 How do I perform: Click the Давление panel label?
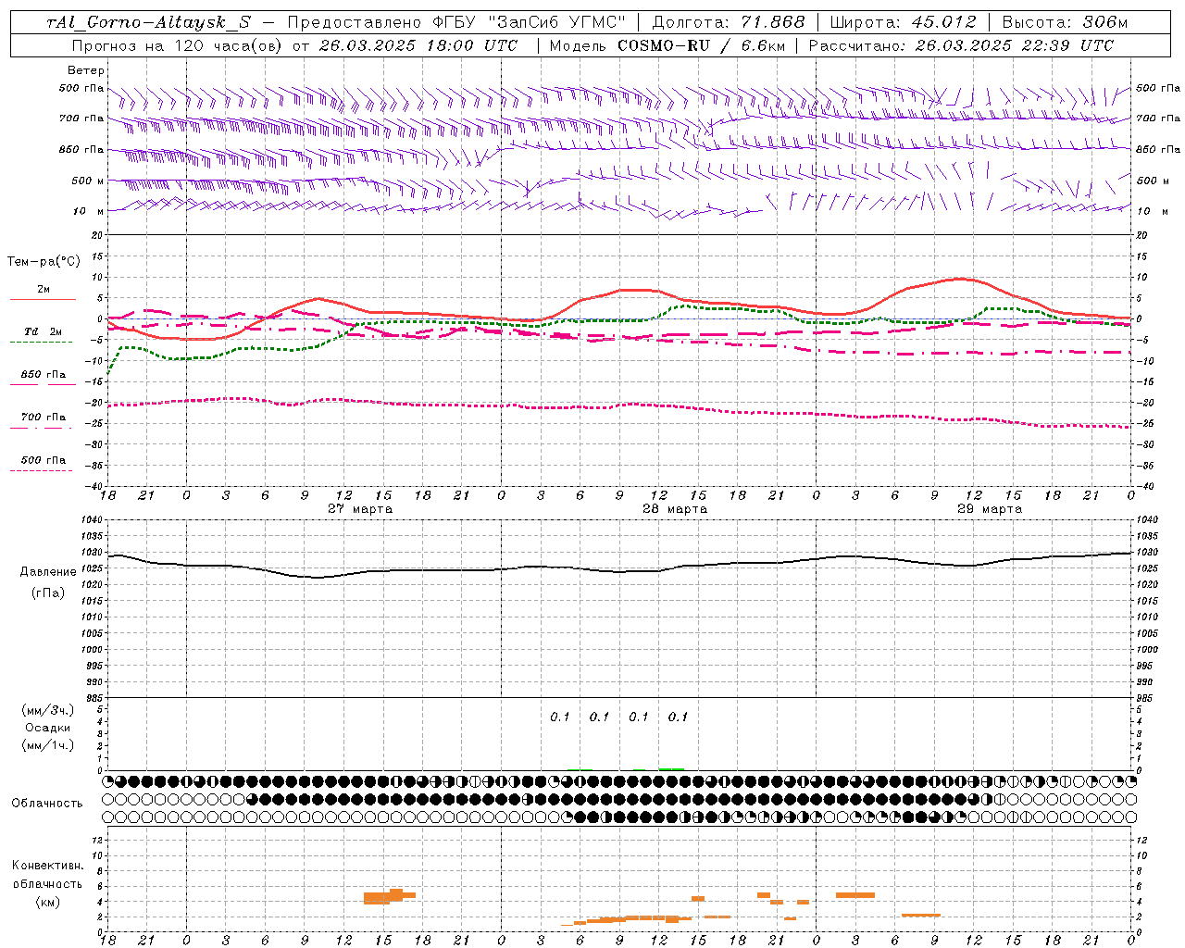pos(48,572)
